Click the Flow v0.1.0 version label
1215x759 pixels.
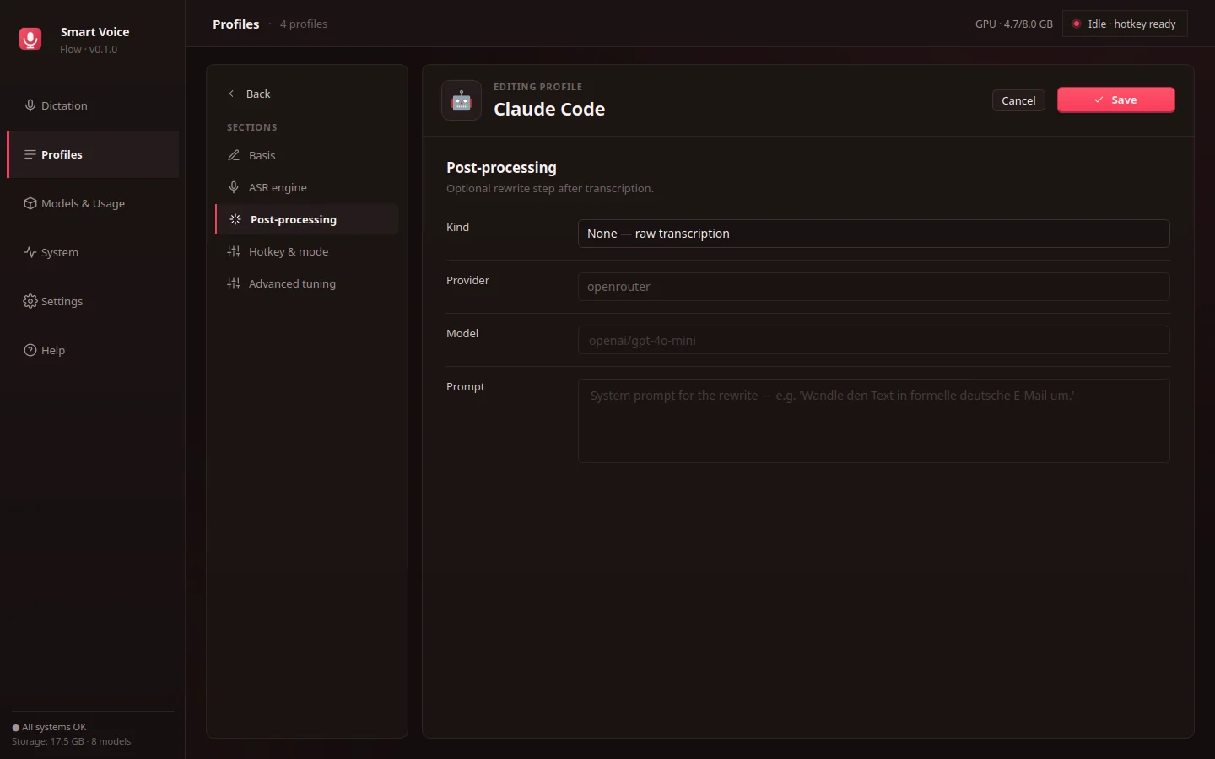(89, 50)
